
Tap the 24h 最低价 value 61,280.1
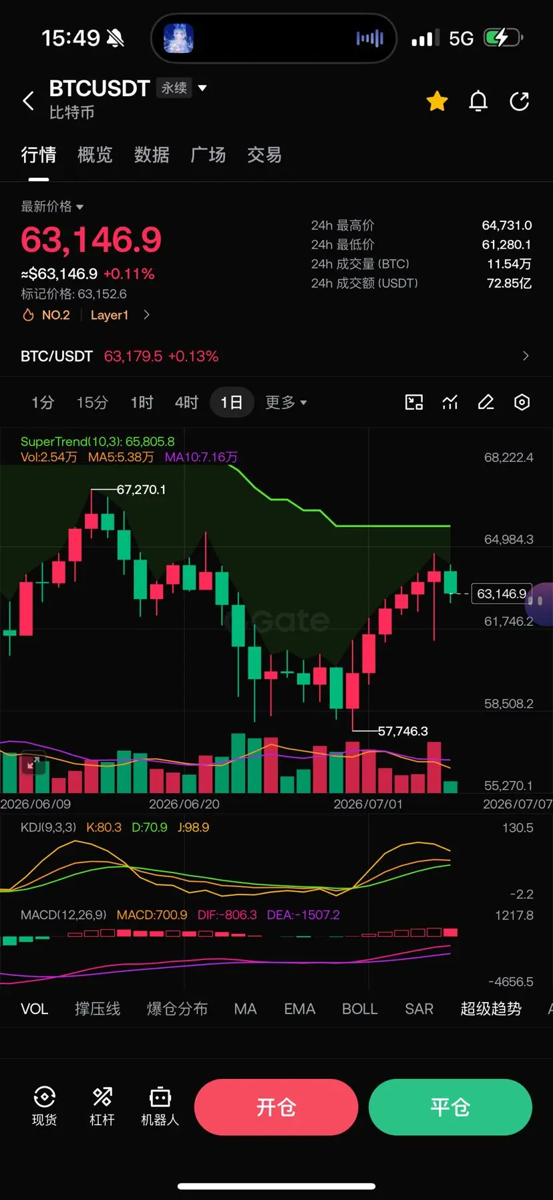507,245
